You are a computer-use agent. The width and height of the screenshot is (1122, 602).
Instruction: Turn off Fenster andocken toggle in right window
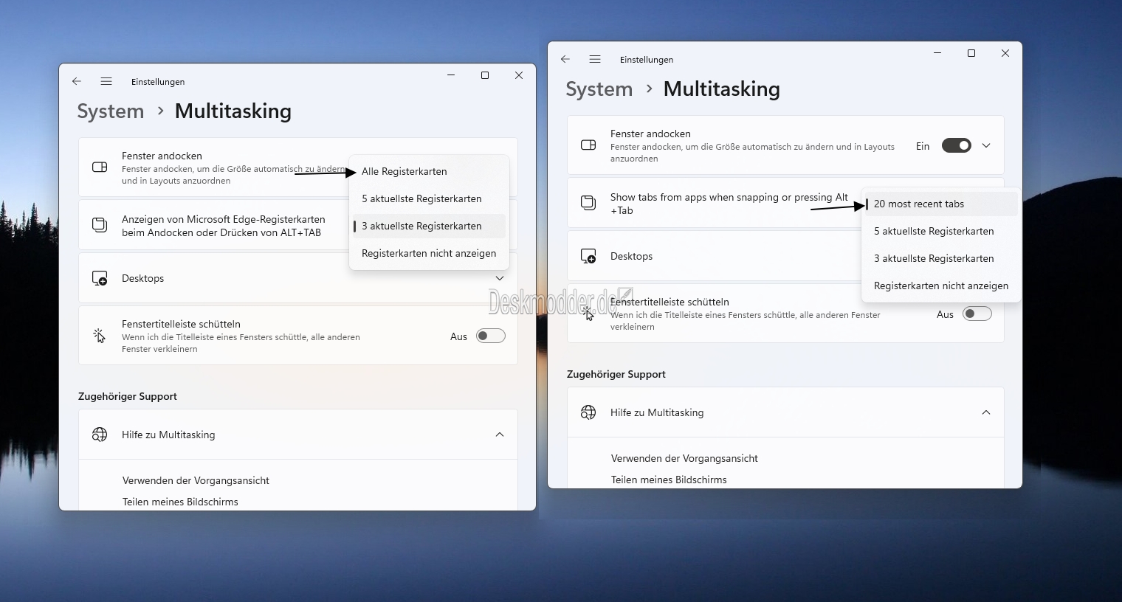tap(956, 146)
